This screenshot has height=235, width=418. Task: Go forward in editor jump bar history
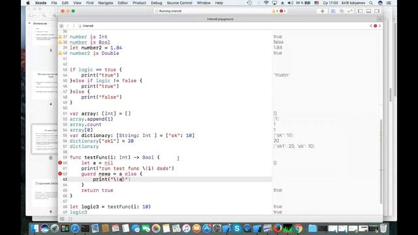[74, 26]
